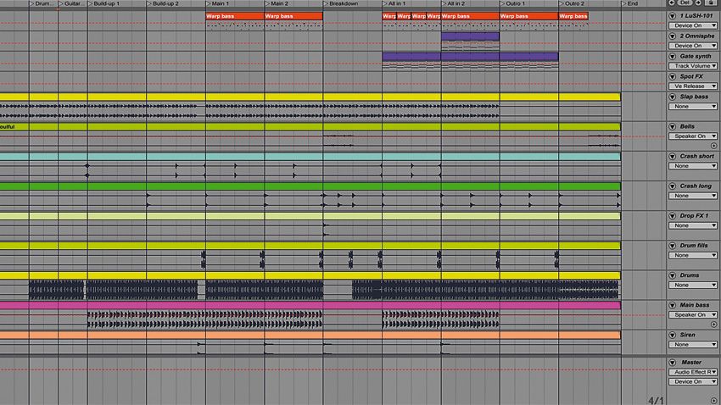The width and height of the screenshot is (721, 405).
Task: Fold the Main bass track
Action: point(673,305)
